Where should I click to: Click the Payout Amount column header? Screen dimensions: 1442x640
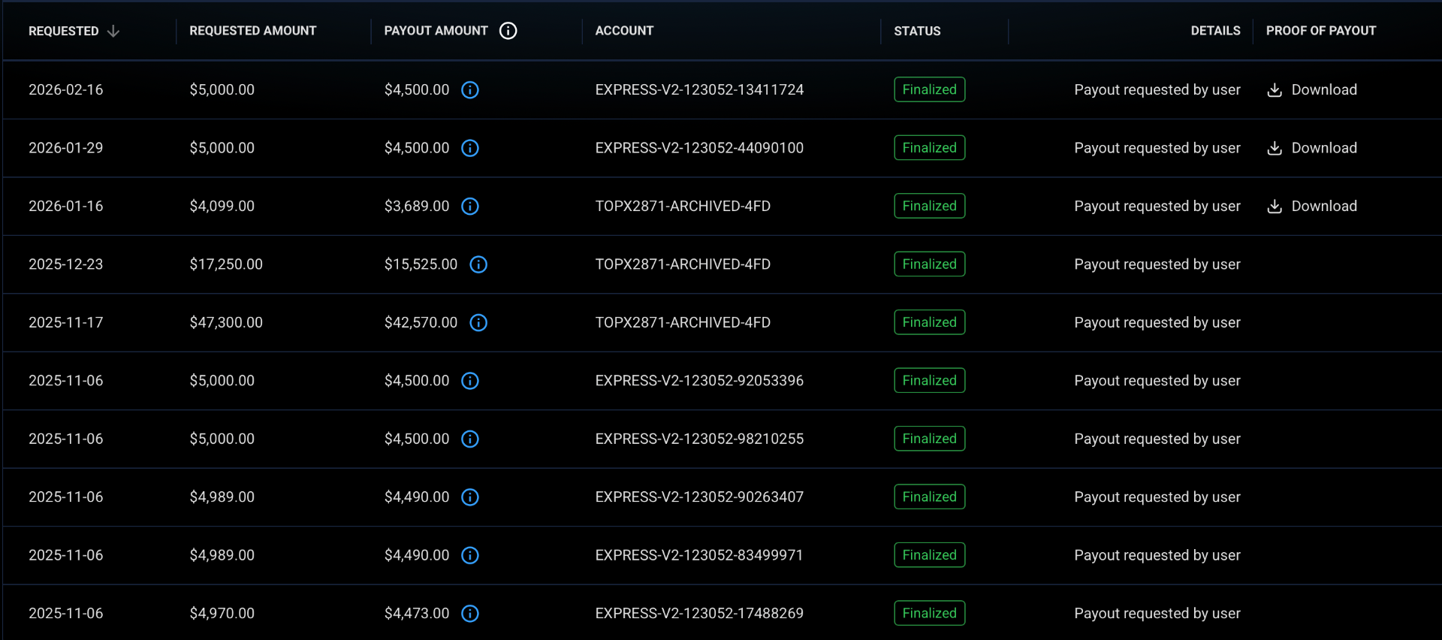click(436, 31)
